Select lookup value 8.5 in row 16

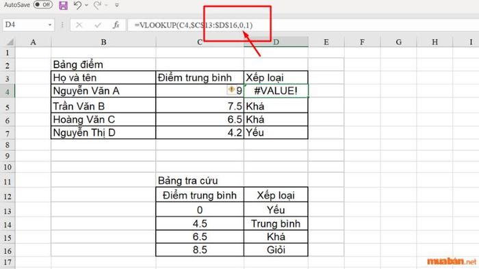200,250
